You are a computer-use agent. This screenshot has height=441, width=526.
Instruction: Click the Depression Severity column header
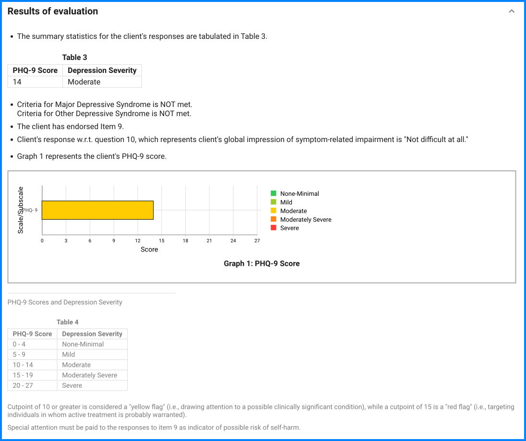coord(102,70)
